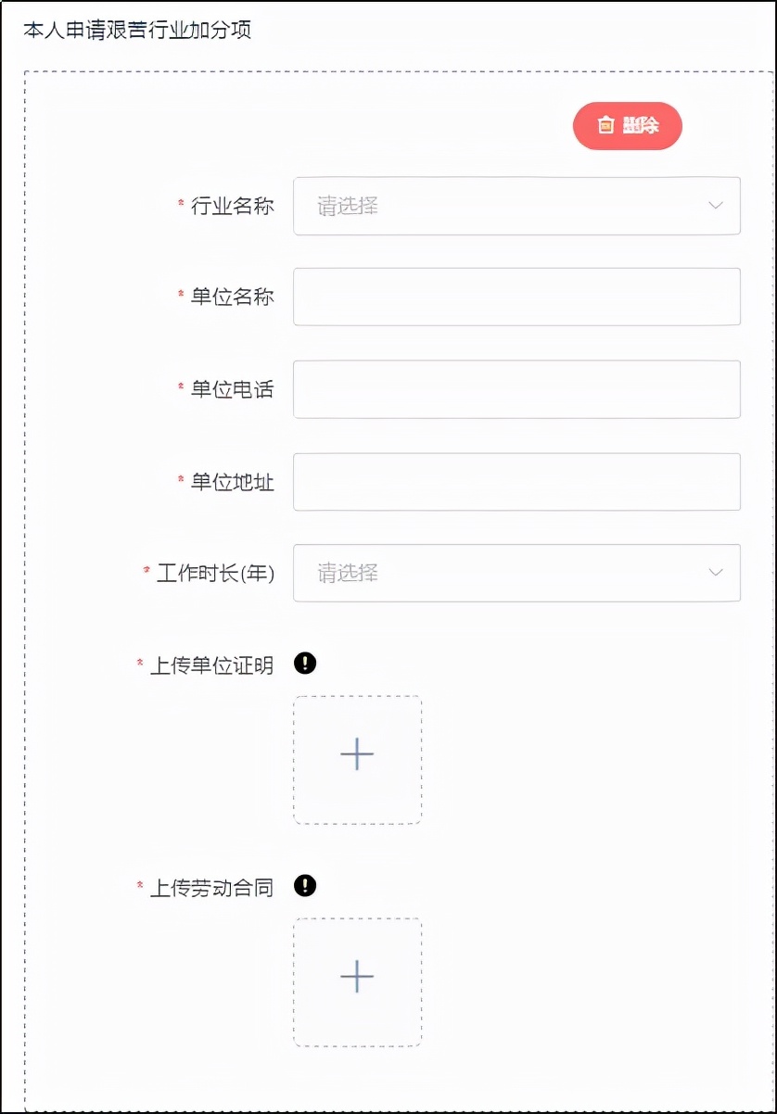Viewport: 777px width, 1114px height.
Task: Click the chevron arrow of 行业名称 selector
Action: tap(715, 206)
